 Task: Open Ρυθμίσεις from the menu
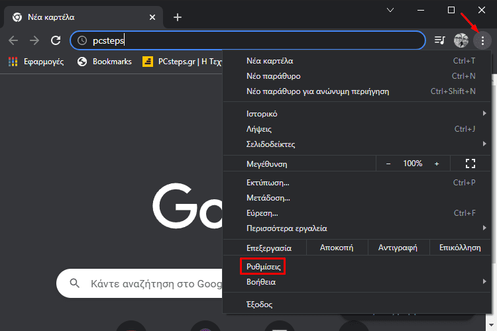coord(357,266)
